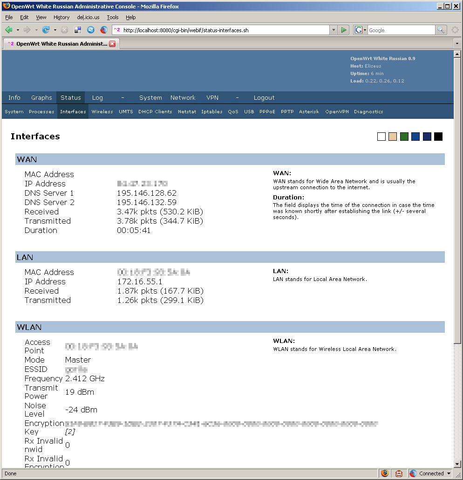Expand the URL bar history dropdown
Screen dimensions: 463x480
pyautogui.click(x=334, y=30)
